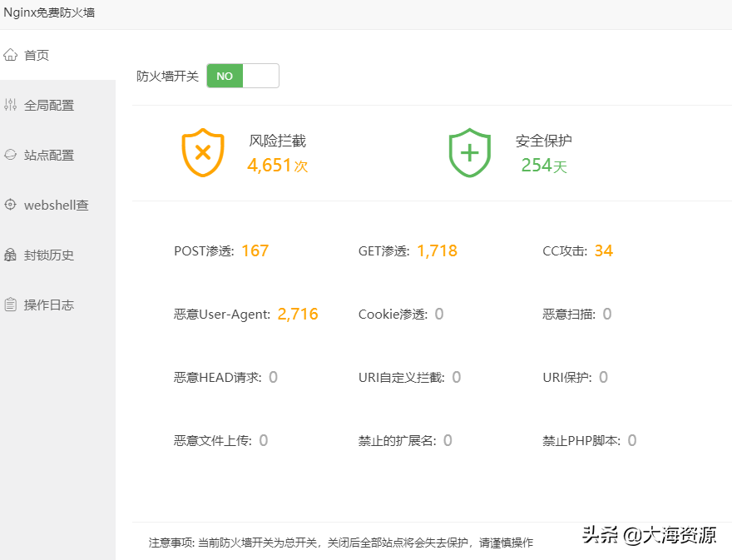
Task: Click the GET渗透 count 1,718
Action: pyautogui.click(x=437, y=250)
